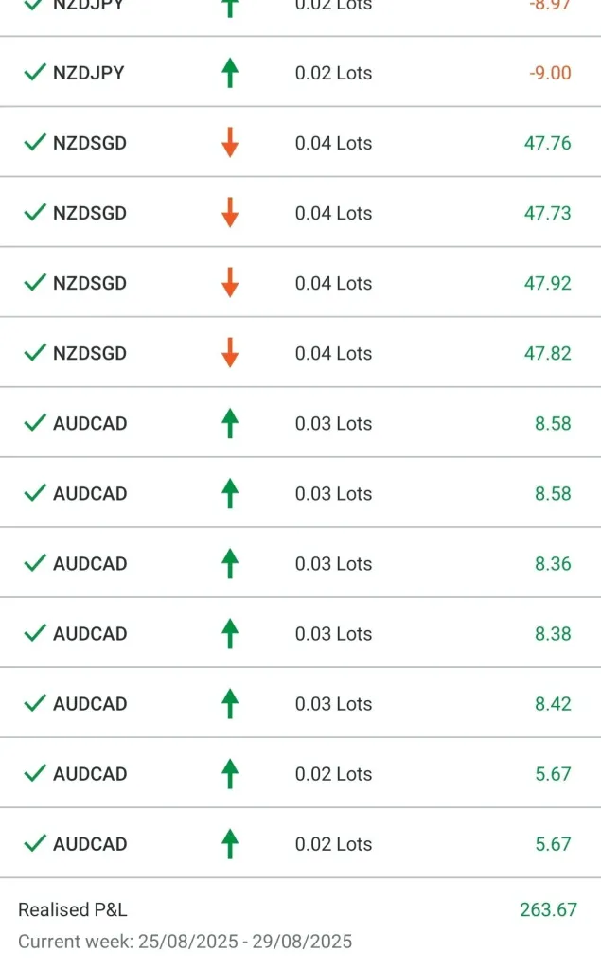Viewport: 601px width, 969px height.
Task: Click the green up arrow on the NZDJPY -9.00 trade
Action: point(229,73)
